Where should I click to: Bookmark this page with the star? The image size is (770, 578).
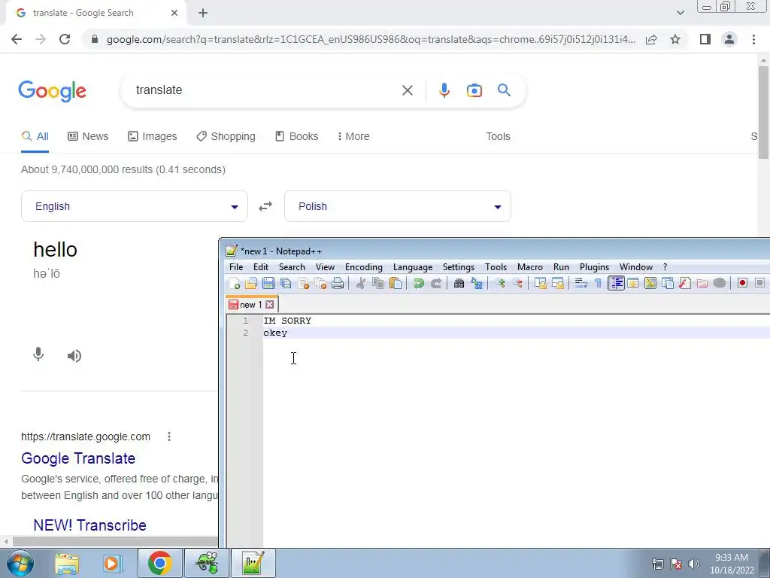coord(675,39)
